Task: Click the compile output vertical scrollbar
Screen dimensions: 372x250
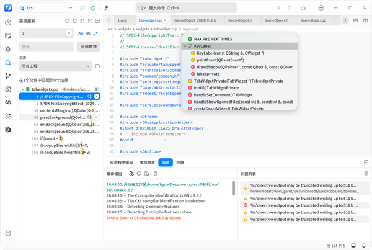Action: 234,188
